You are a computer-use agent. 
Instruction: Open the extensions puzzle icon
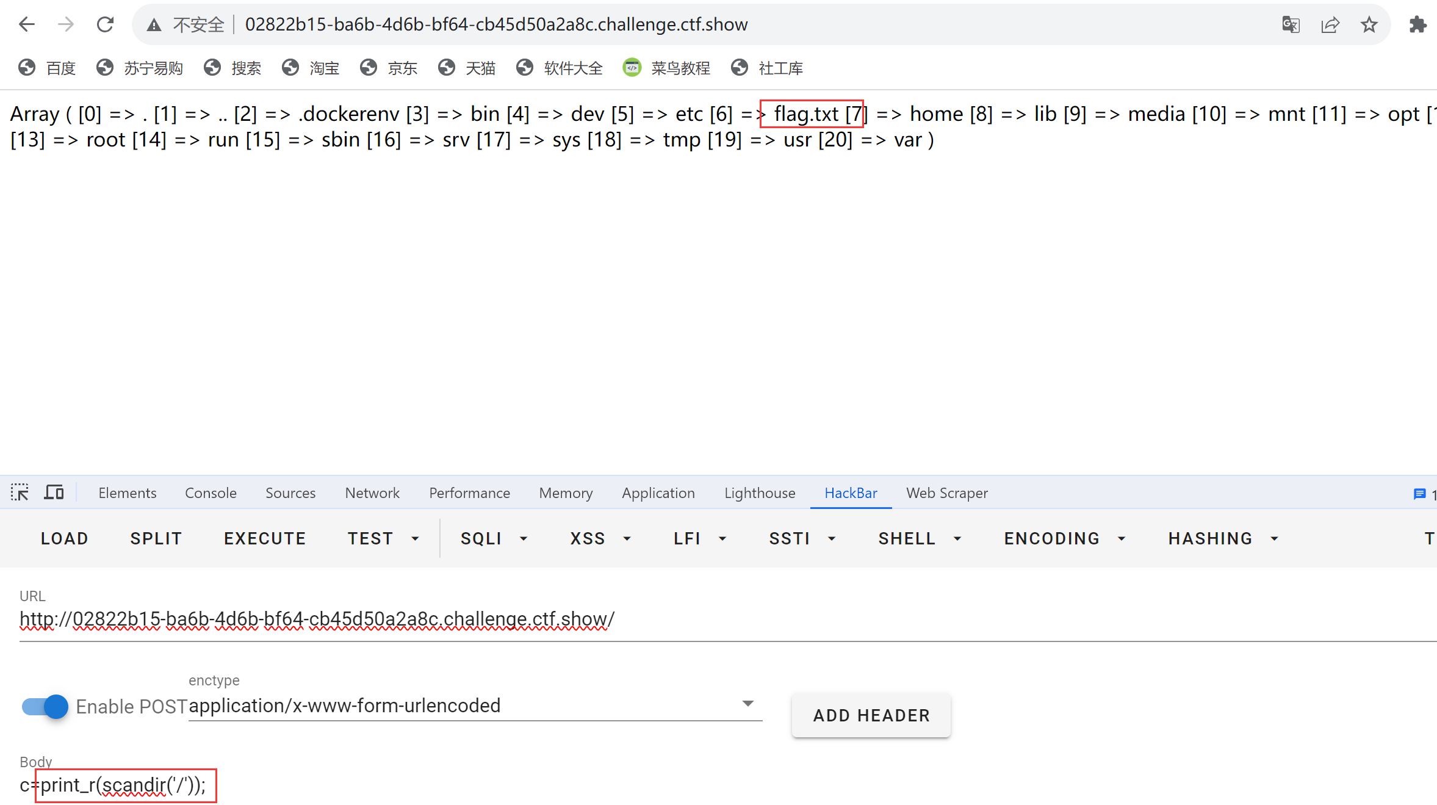(x=1417, y=25)
